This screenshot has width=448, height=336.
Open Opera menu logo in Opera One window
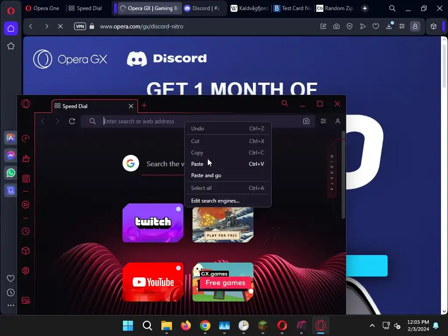[11, 11]
